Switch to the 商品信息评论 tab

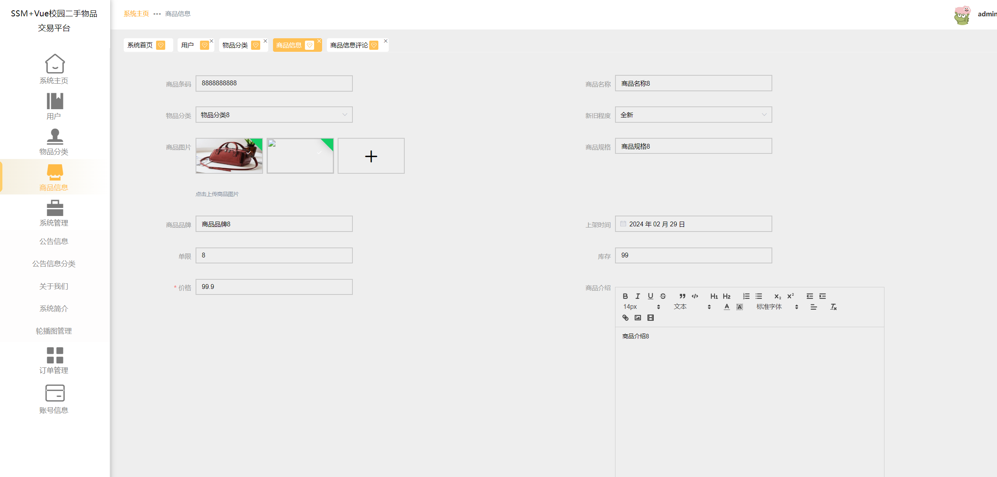349,45
